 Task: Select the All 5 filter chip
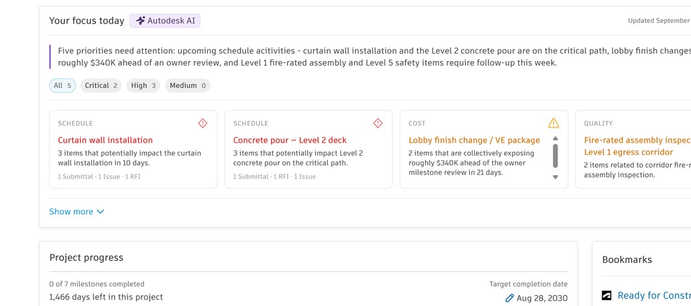62,85
